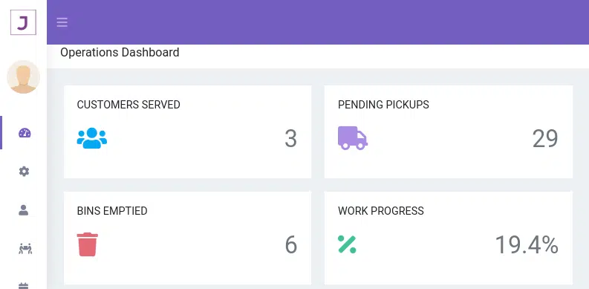
Task: Select the dashboard speedometer sidebar icon
Action: click(25, 133)
